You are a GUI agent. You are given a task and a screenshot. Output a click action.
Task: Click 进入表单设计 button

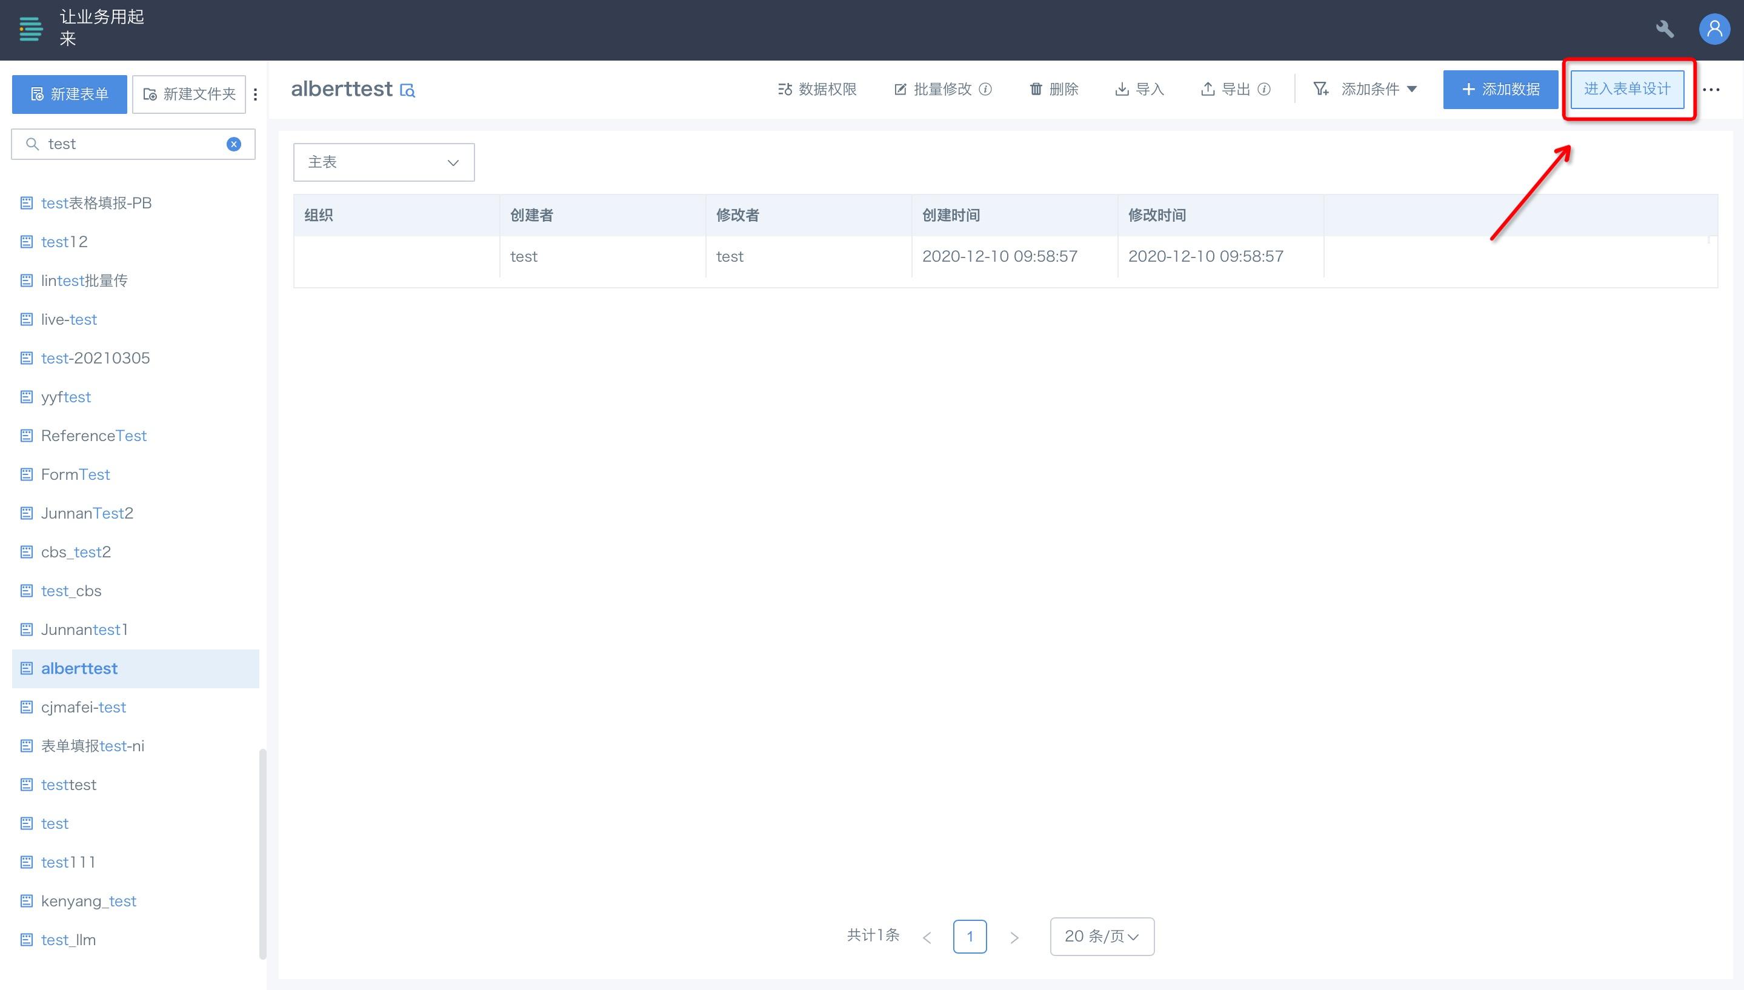tap(1626, 89)
